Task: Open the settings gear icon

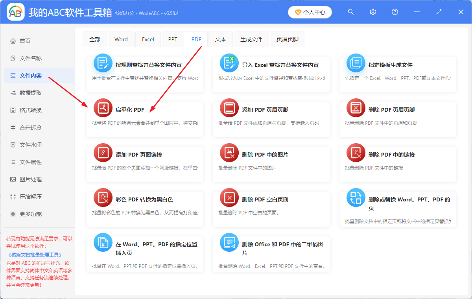Action: [x=372, y=12]
